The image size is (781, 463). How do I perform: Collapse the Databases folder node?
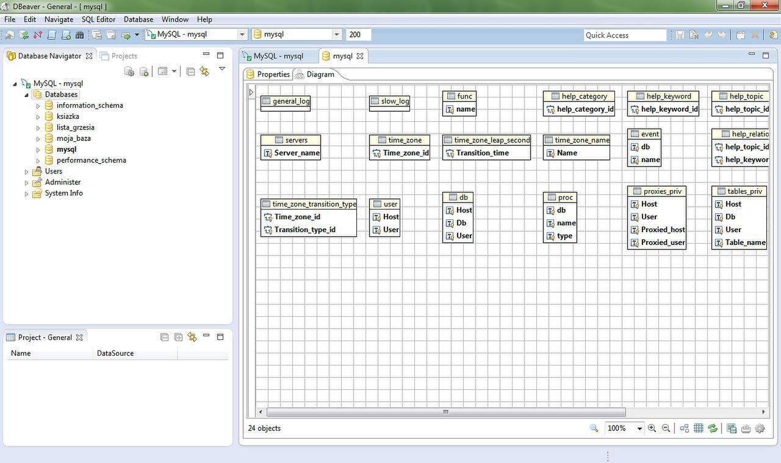26,95
